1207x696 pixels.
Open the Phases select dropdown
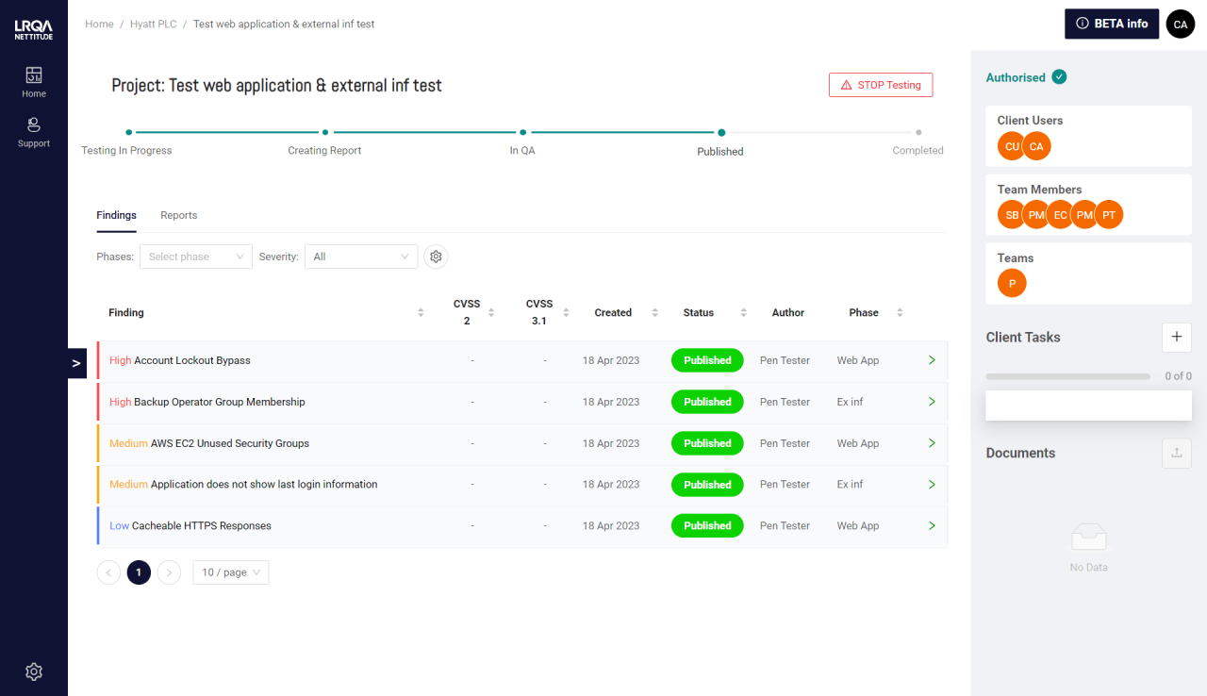point(195,256)
